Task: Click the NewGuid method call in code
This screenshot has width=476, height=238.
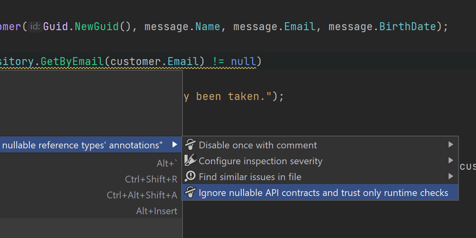Action: tap(97, 27)
